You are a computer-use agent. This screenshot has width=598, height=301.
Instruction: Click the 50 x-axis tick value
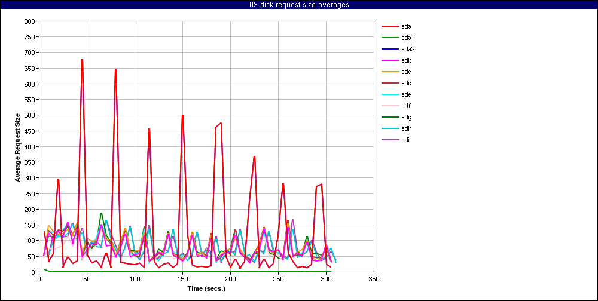[87, 279]
